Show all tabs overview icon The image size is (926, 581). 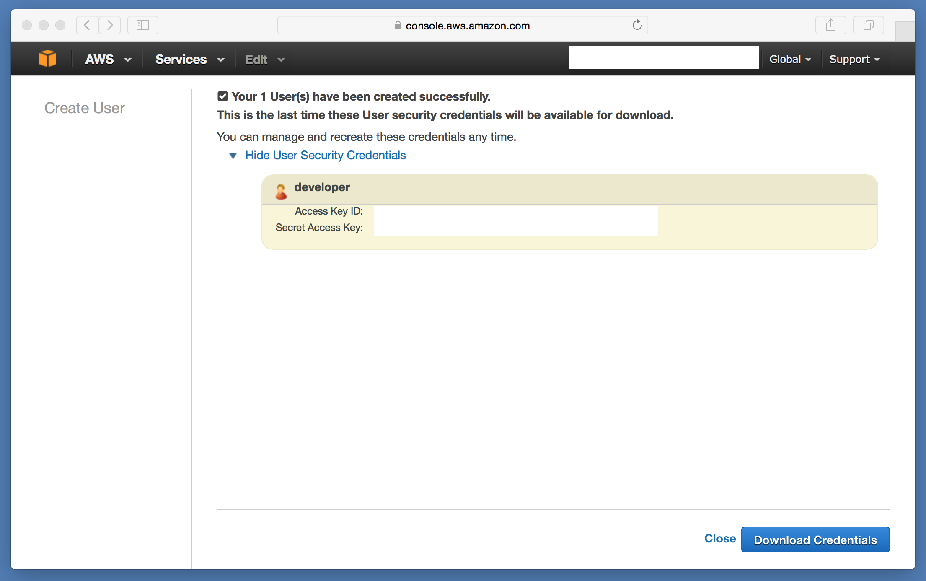click(x=868, y=25)
